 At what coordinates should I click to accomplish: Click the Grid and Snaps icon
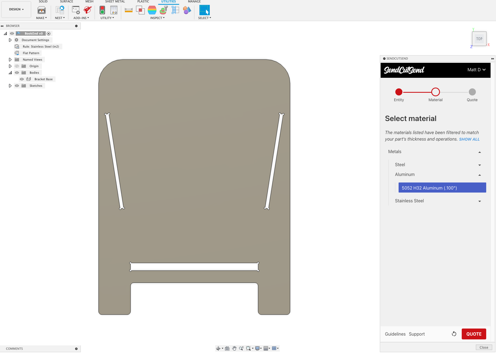[266, 348]
